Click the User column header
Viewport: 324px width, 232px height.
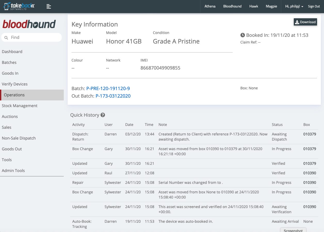click(x=109, y=125)
